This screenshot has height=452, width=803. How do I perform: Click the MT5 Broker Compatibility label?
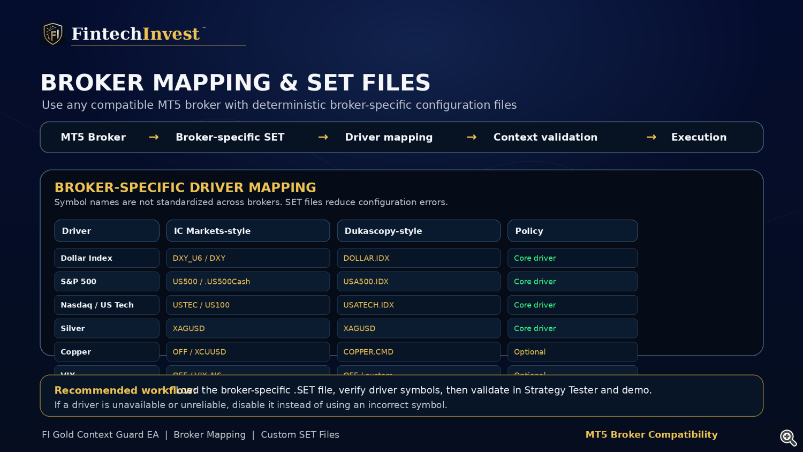(x=652, y=435)
